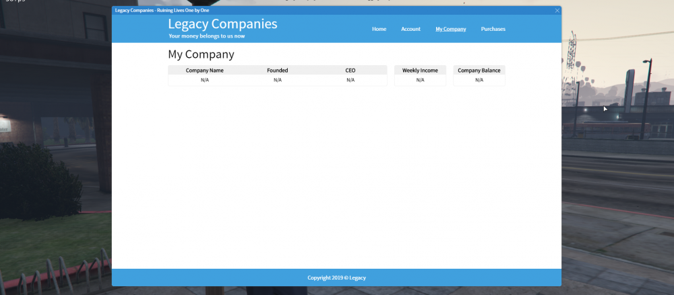Select the N/A value under Founded
This screenshot has width=674, height=295.
click(x=277, y=80)
